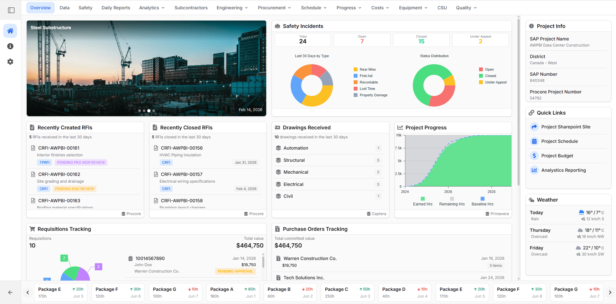Toggle the Under Appeal status legend entry
Image resolution: width=616 pixels, height=304 pixels.
[x=493, y=82]
